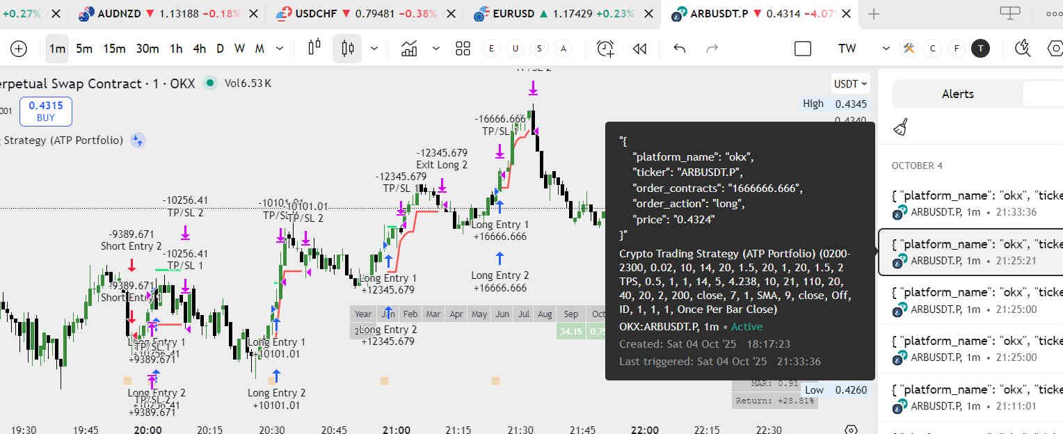
Task: Click the dark circled T toolbar button
Action: [x=980, y=49]
